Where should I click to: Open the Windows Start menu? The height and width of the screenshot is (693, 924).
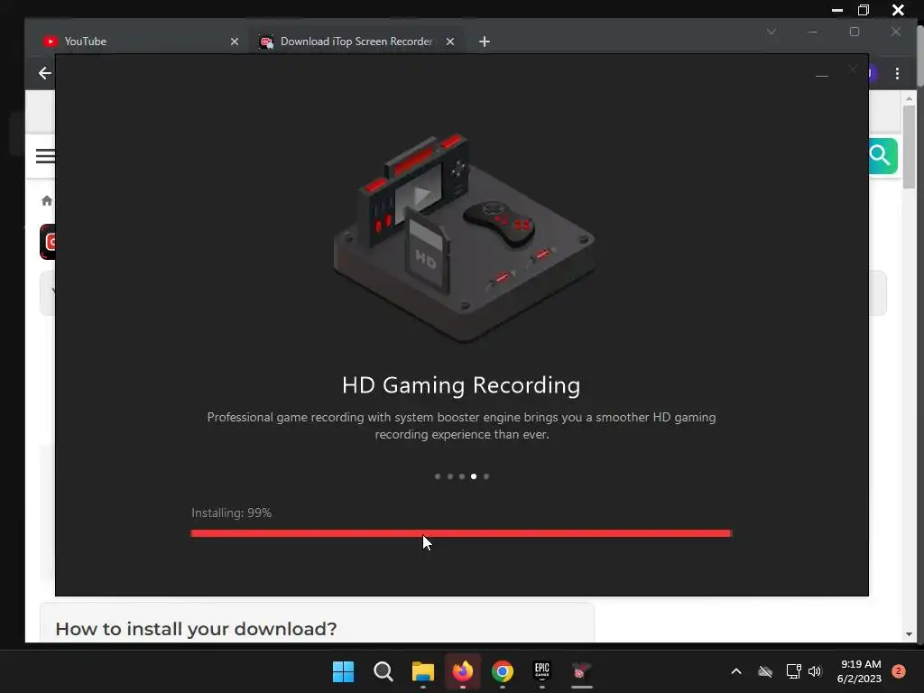point(343,671)
